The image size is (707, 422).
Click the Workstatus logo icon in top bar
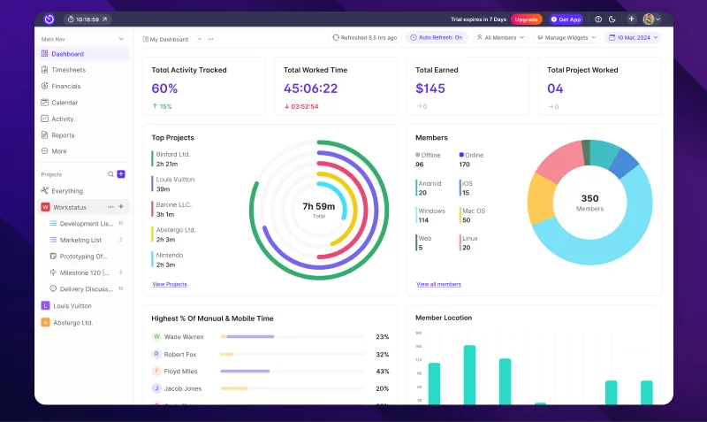click(x=49, y=19)
